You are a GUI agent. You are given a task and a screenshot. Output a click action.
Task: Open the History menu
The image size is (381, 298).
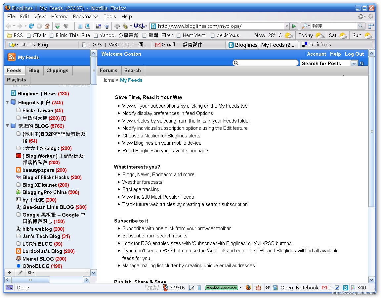[x=59, y=16]
